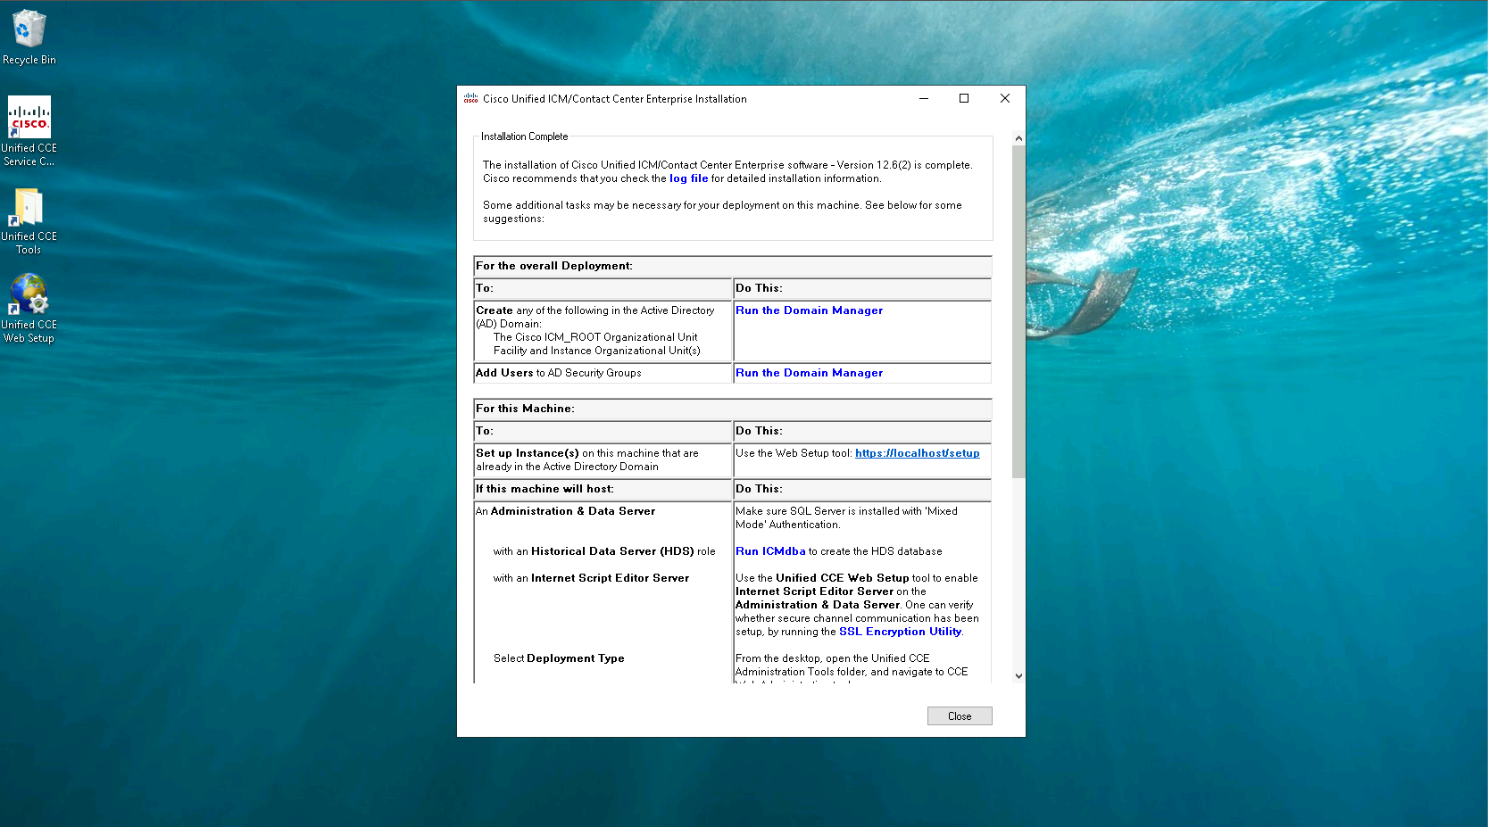Click the vertical scrollbar thumb
The image size is (1488, 827).
(x=1018, y=312)
